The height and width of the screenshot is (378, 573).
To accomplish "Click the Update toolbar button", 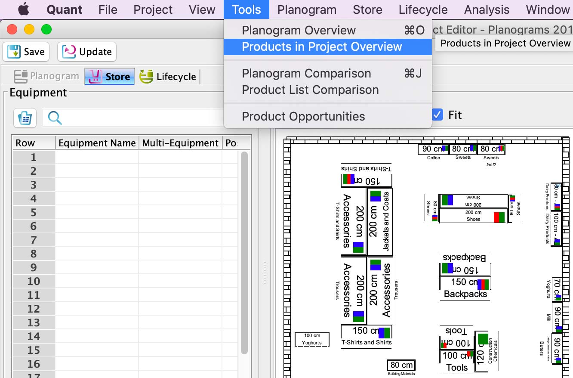I will click(87, 52).
